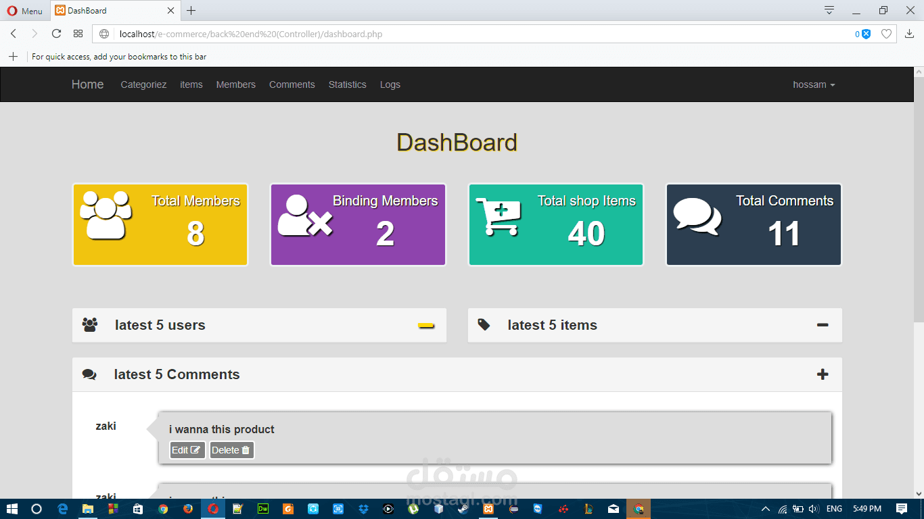Screen dimensions: 924x519
Task: Open the 5:49 PM taskbar clock
Action: pyautogui.click(x=867, y=509)
